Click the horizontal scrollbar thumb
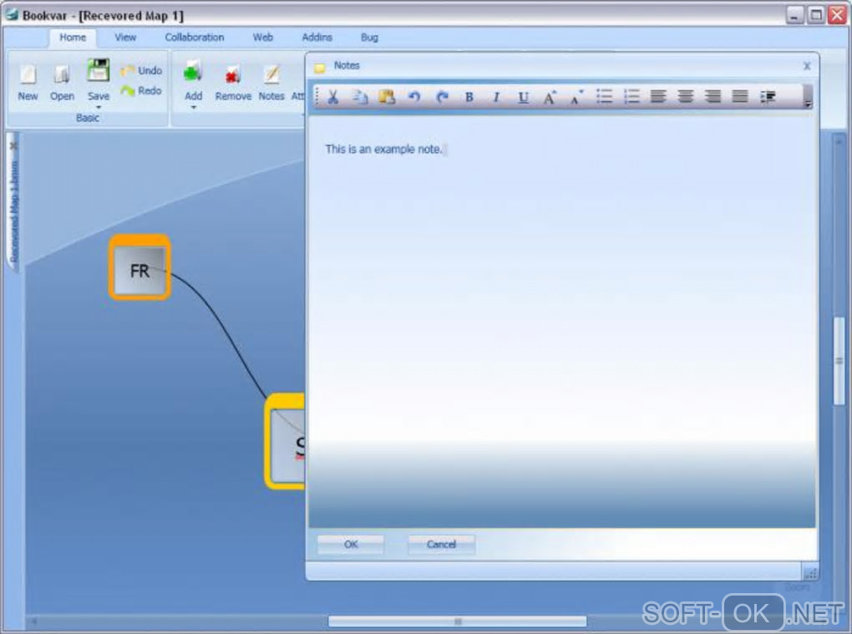 point(458,621)
